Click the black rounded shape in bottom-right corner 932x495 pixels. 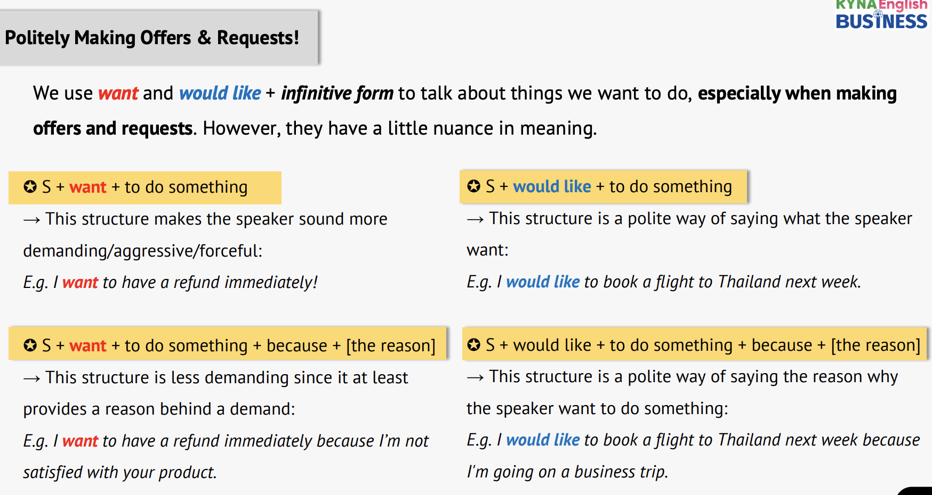pyautogui.click(x=918, y=491)
